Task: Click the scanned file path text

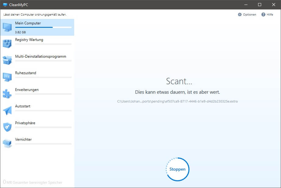Action: pos(177,101)
